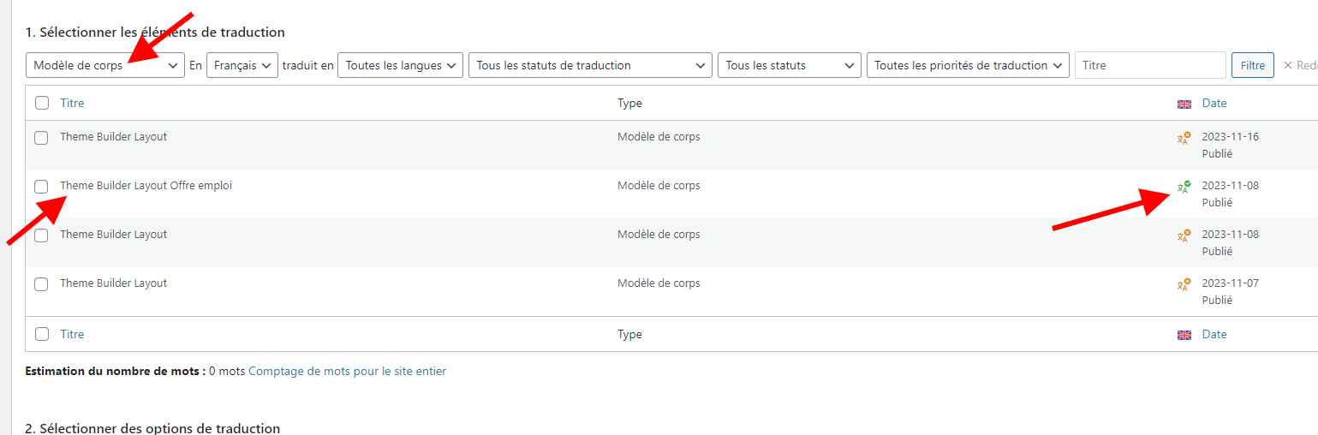Open Tous les statuts de traduction dropdown

tap(590, 65)
